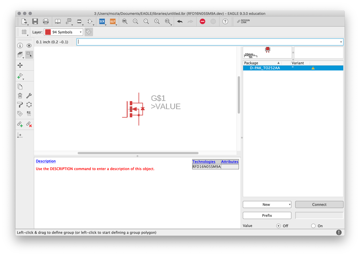Image resolution: width=360 pixels, height=256 pixels.
Task: Select the D-PAK_TO252AA package row
Action: 293,68
